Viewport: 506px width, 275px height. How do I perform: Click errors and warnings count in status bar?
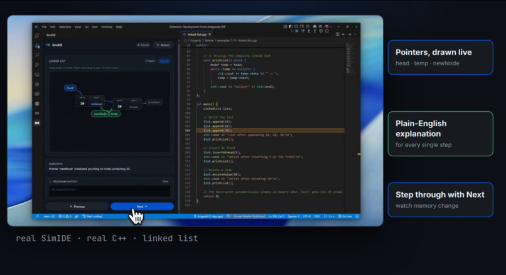pos(65,216)
